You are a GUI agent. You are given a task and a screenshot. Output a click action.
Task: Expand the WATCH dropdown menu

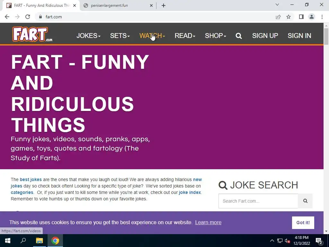(152, 36)
